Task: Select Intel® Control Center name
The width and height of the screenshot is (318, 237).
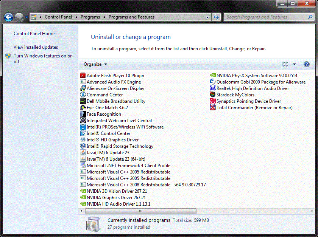Action: pos(108,133)
